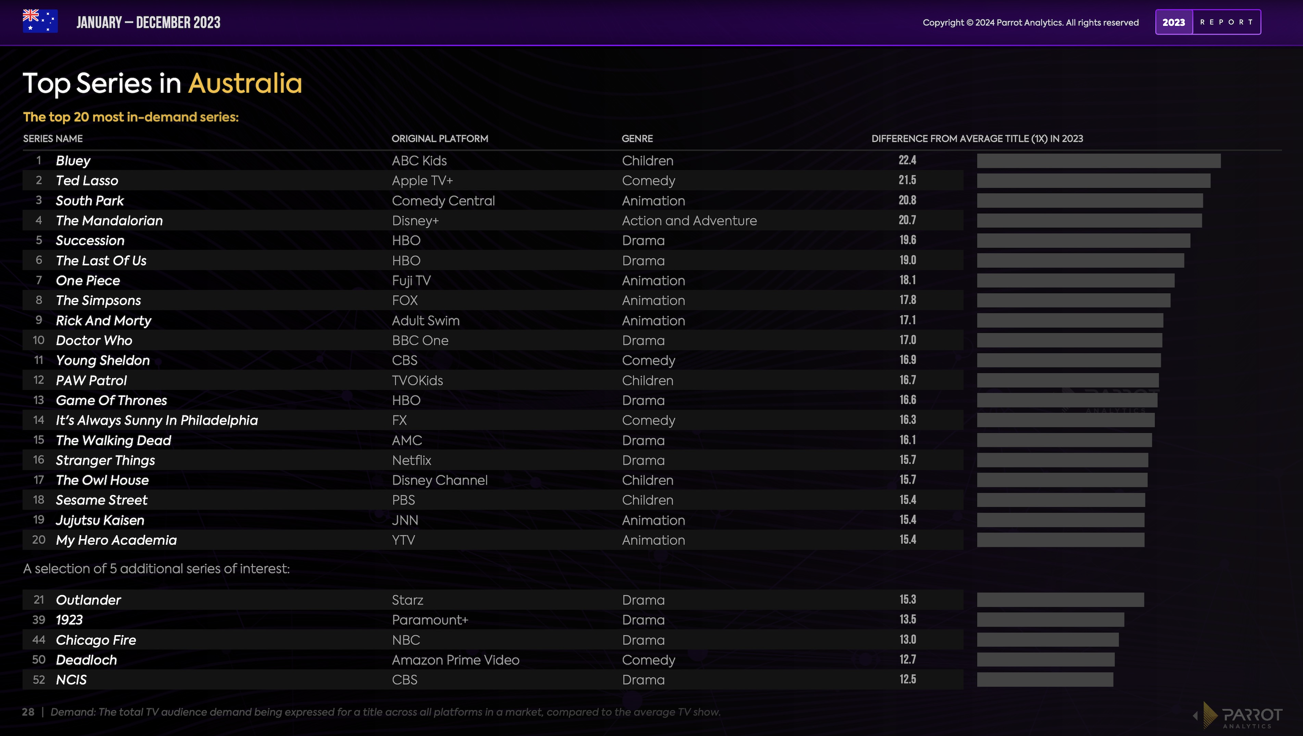Click the demand bar for Deadloch

coord(1046,660)
